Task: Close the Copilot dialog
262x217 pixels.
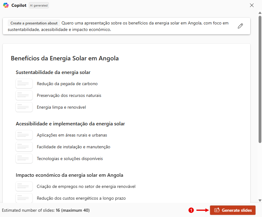Action: pyautogui.click(x=252, y=5)
